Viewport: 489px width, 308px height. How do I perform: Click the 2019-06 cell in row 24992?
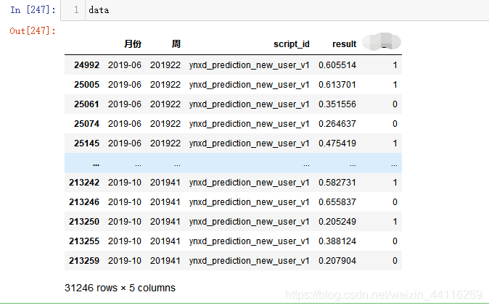125,65
